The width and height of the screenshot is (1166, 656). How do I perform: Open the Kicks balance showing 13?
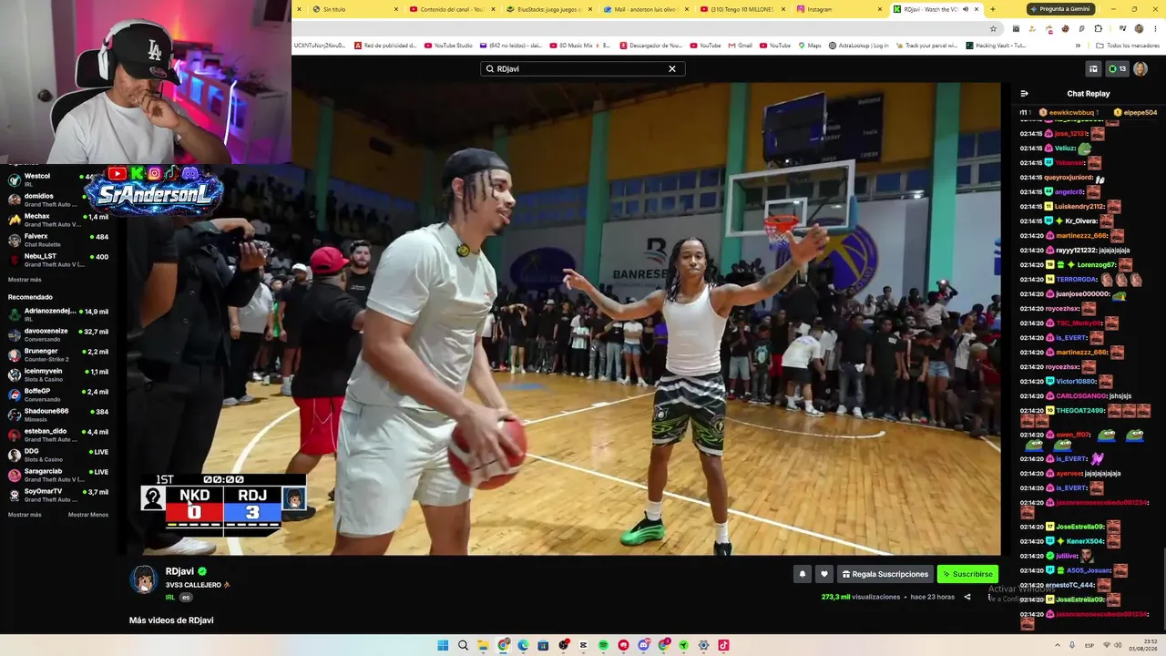pos(1117,69)
